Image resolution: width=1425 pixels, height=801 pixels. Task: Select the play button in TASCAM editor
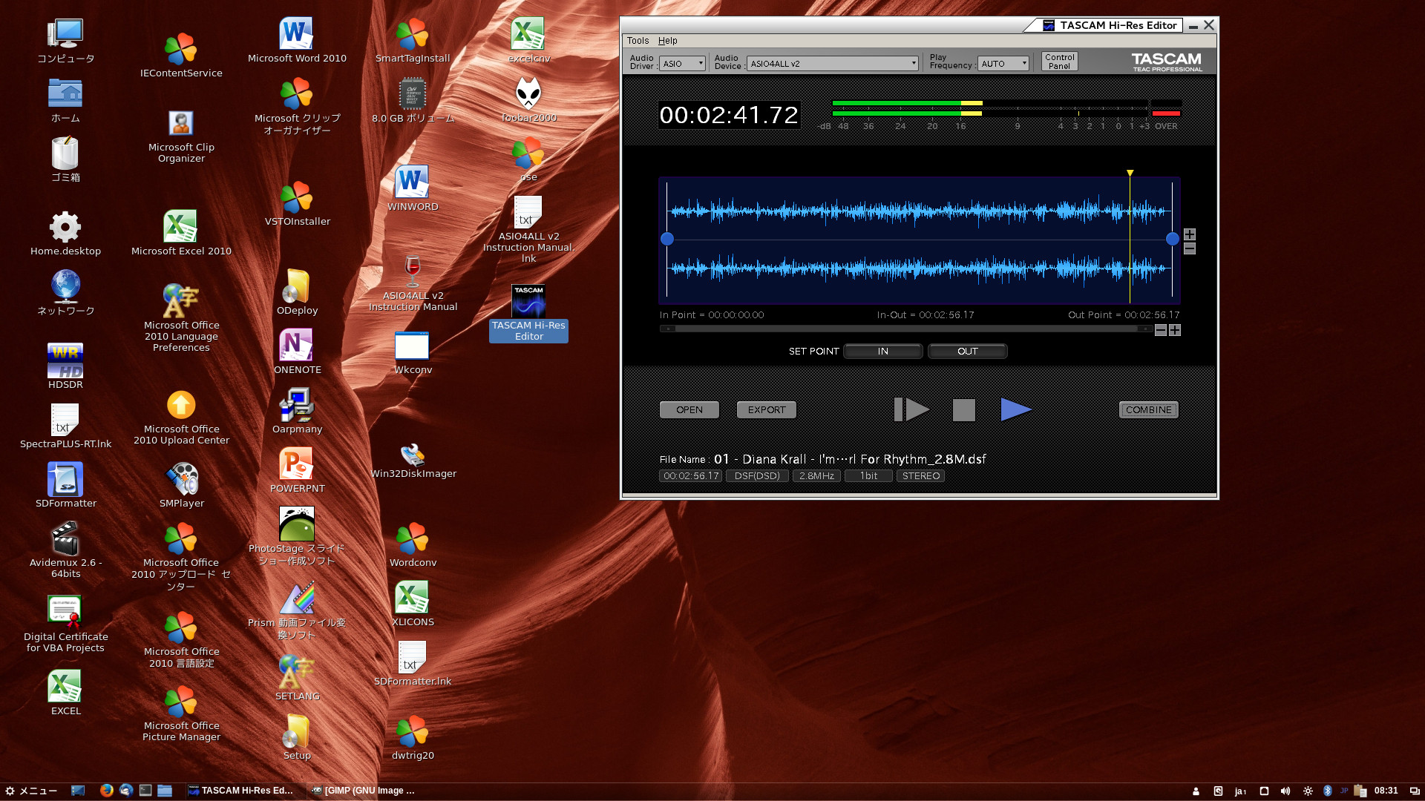(x=1016, y=409)
